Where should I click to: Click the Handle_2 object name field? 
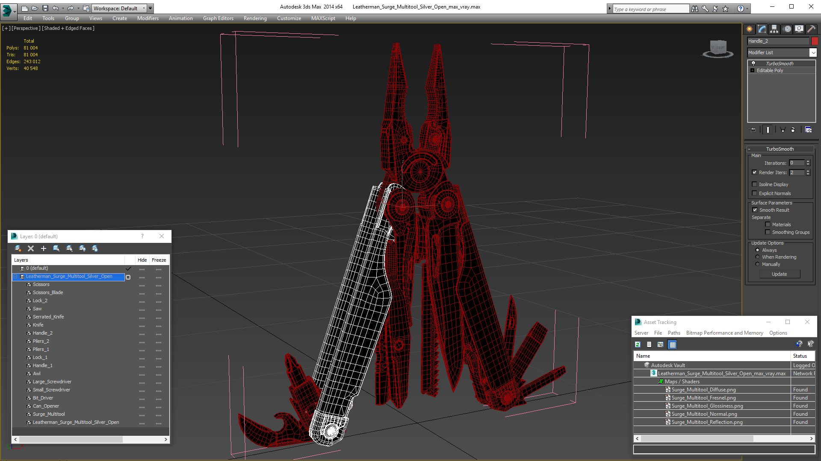pos(778,41)
